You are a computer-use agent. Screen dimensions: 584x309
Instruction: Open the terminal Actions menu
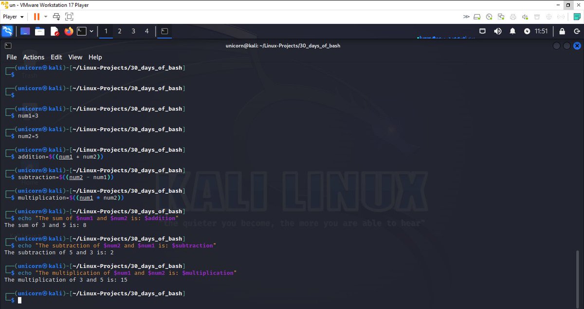[x=34, y=57]
